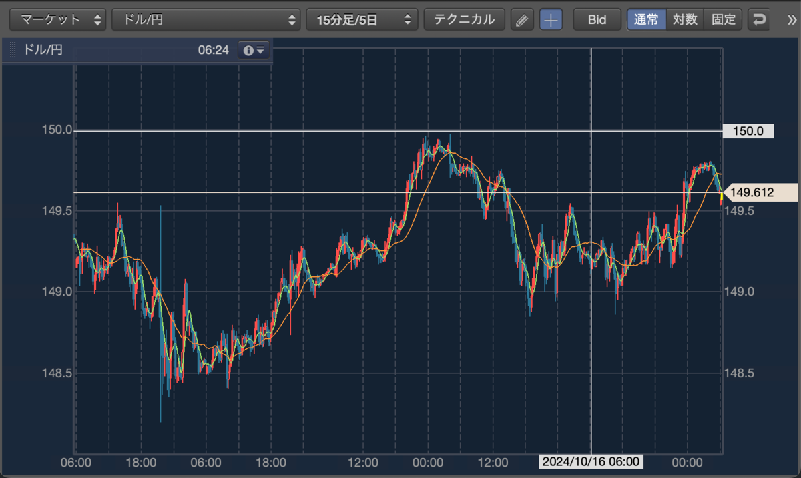Select the drawing pencil tool icon
Screen dimensions: 801x478
522,20
